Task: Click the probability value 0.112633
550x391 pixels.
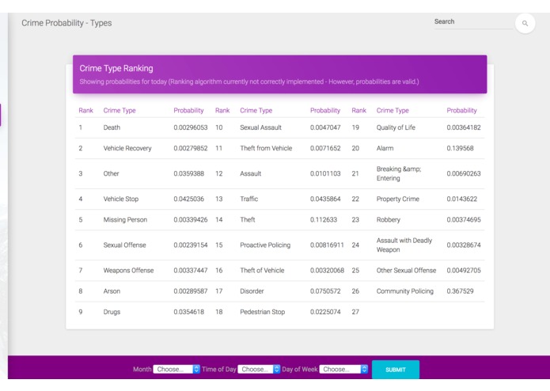Action: pyautogui.click(x=324, y=220)
